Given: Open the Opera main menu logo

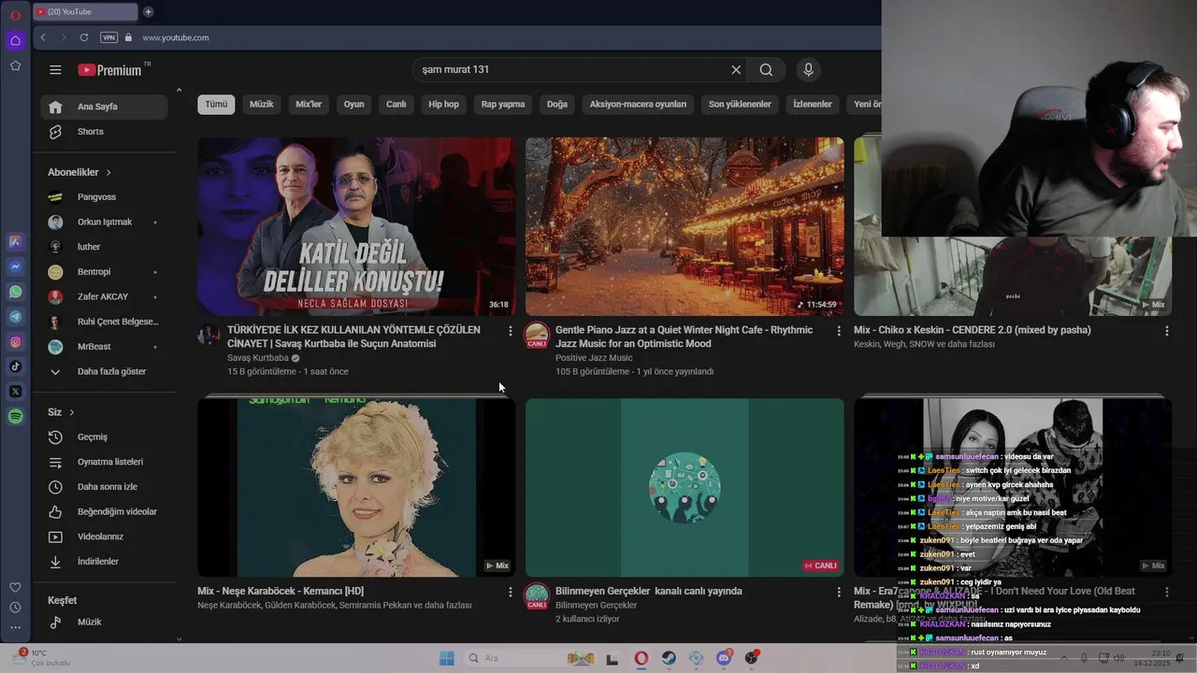Looking at the screenshot, I should (15, 16).
